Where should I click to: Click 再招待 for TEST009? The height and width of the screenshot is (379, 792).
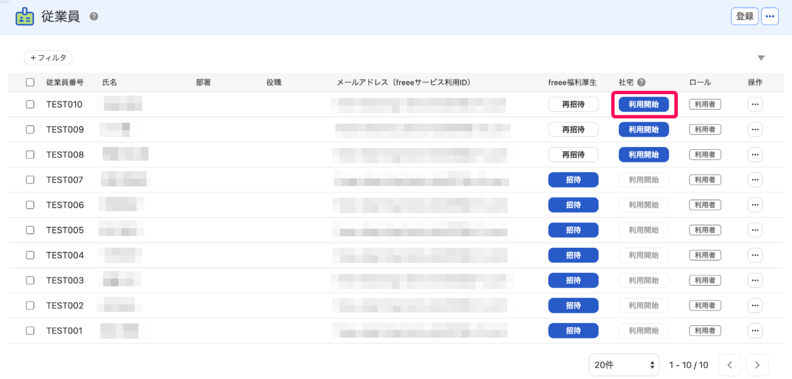click(573, 129)
